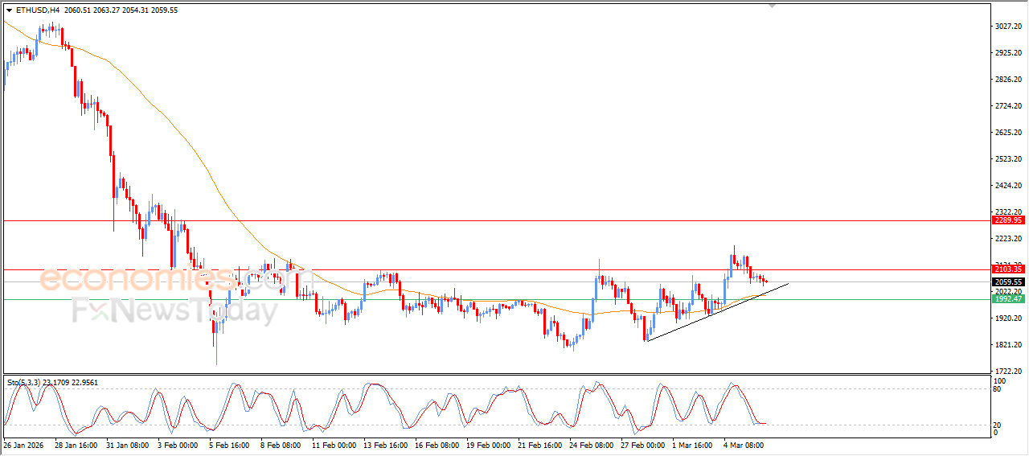This screenshot has height=456, width=1029.
Task: Click the green 1992.47 price label
Action: coord(1007,299)
